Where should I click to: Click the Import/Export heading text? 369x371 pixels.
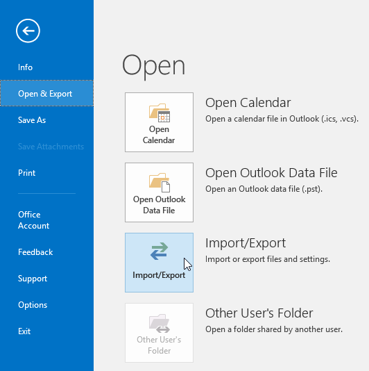tap(246, 243)
